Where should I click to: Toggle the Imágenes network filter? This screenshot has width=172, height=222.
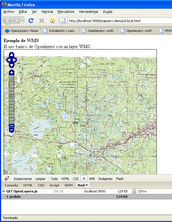point(106,179)
